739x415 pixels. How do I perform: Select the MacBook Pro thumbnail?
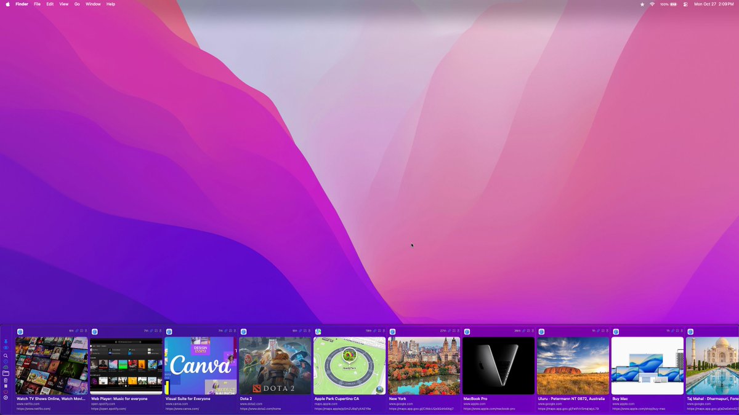pos(499,366)
